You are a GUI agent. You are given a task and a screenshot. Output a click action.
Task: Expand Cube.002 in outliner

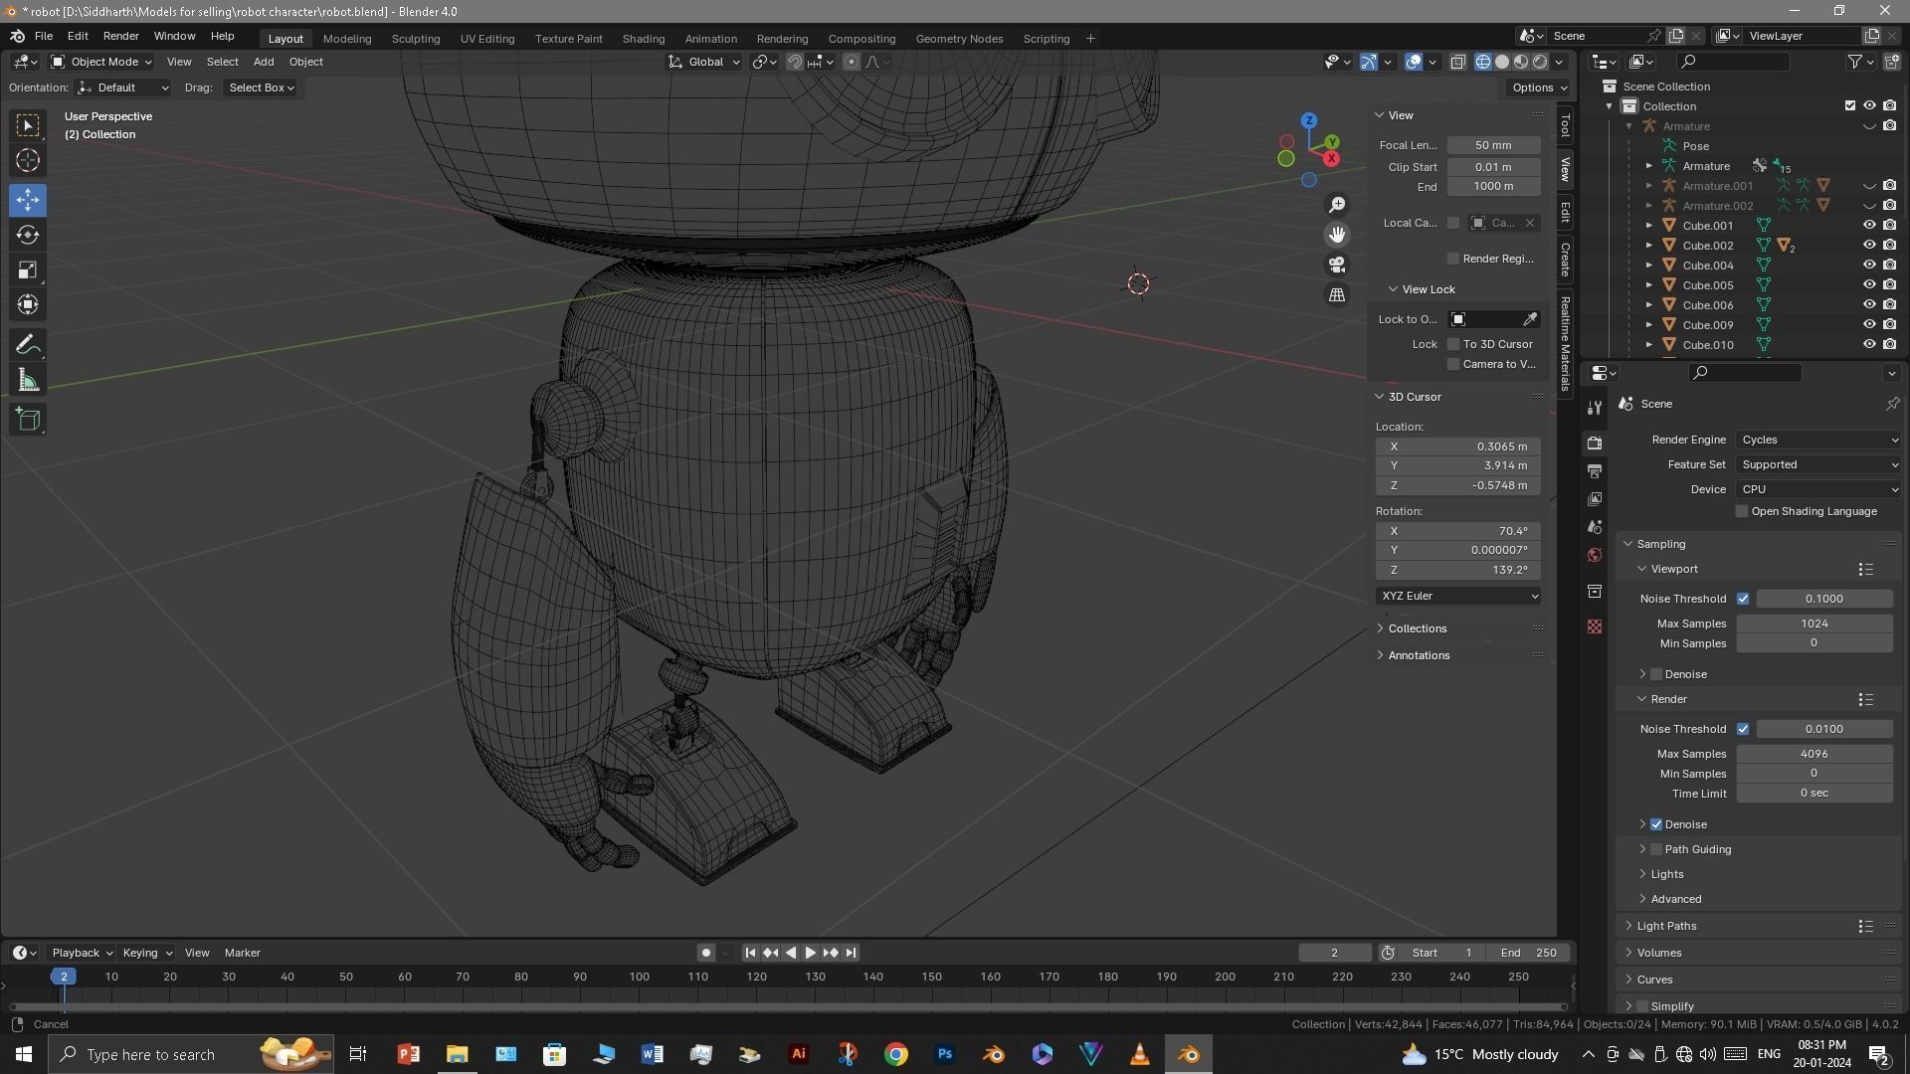tap(1648, 246)
